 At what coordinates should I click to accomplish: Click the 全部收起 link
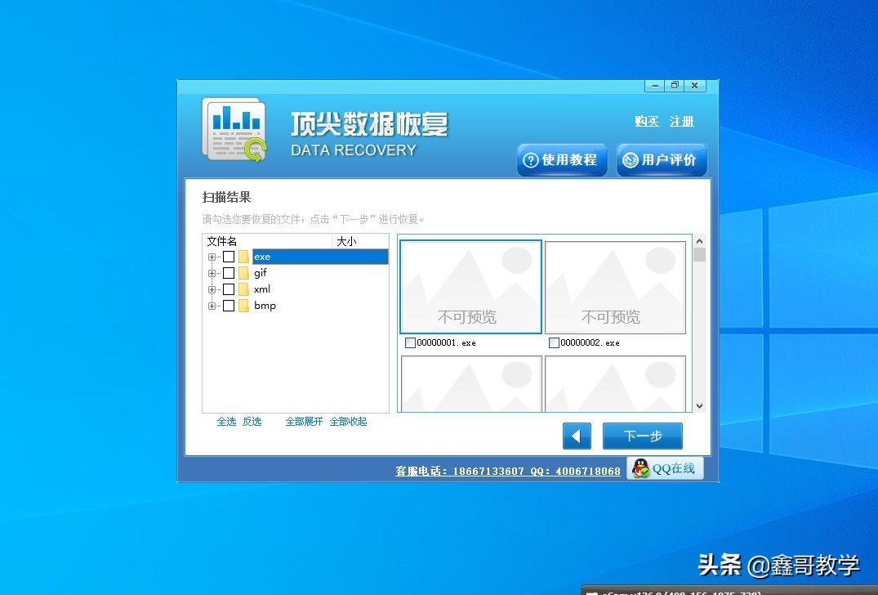click(x=348, y=421)
